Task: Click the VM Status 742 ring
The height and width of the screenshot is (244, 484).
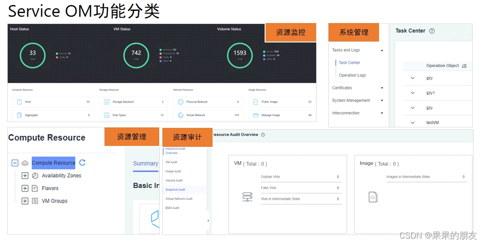Action: (136, 55)
